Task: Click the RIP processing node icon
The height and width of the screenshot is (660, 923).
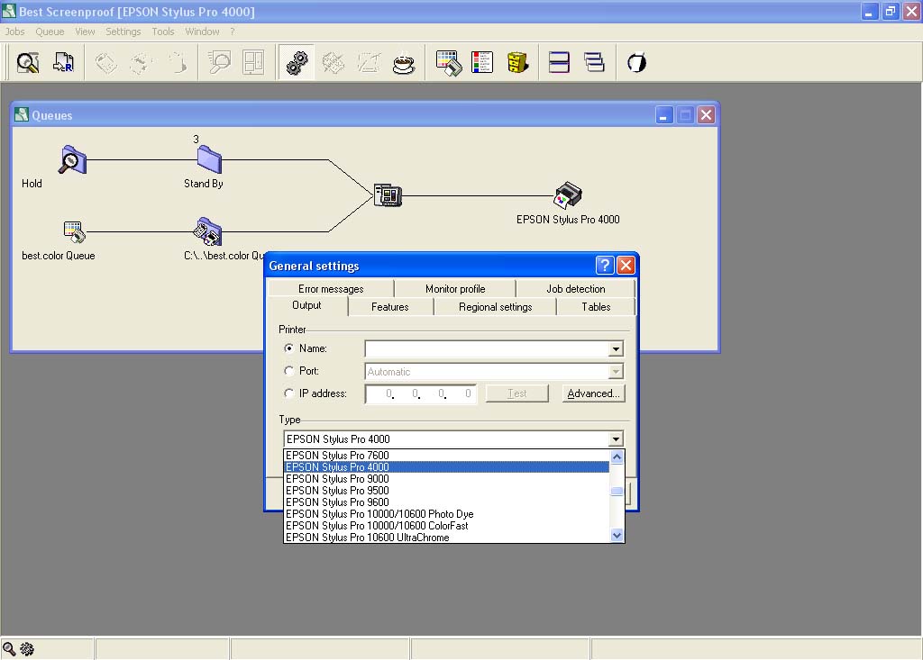Action: [x=388, y=195]
